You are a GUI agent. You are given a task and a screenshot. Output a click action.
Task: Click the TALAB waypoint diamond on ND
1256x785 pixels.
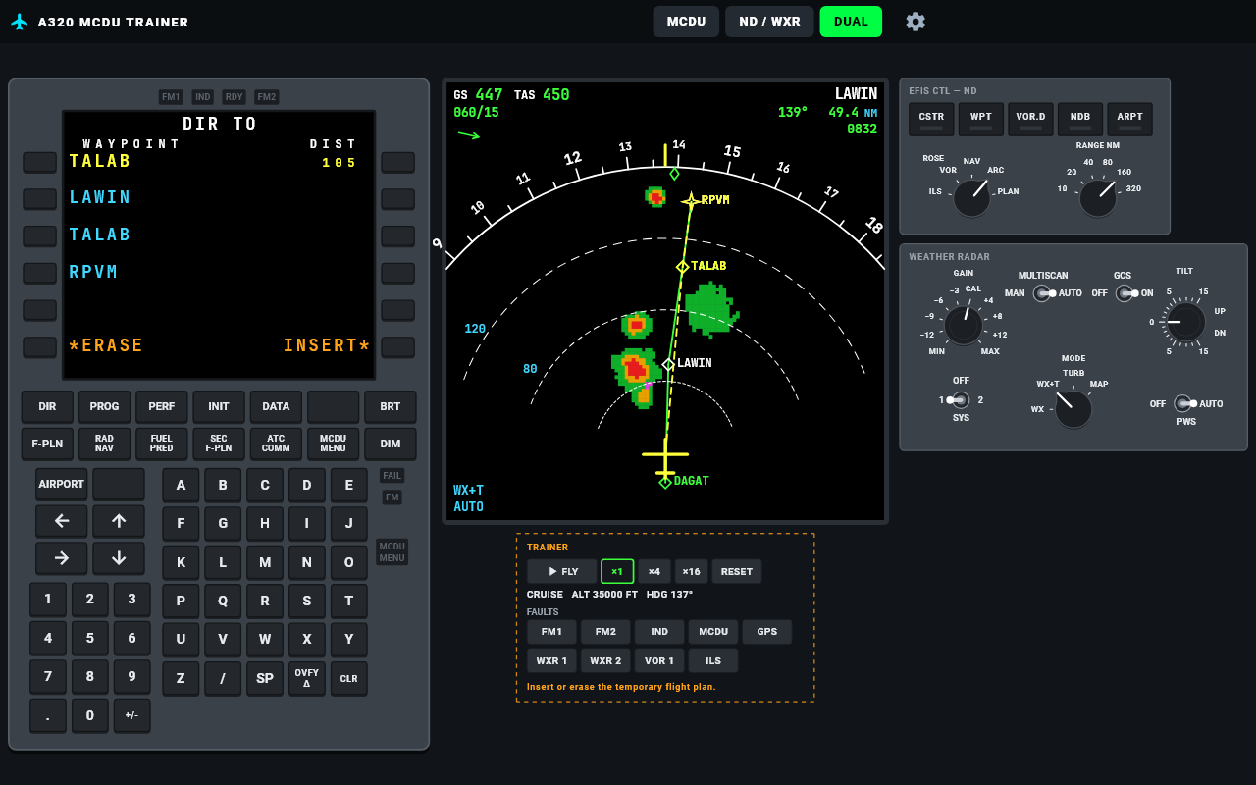click(683, 266)
